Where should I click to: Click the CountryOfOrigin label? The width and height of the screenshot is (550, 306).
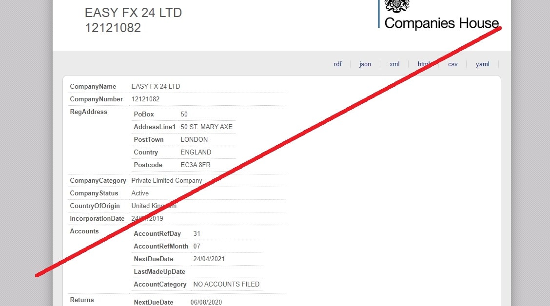coord(95,206)
